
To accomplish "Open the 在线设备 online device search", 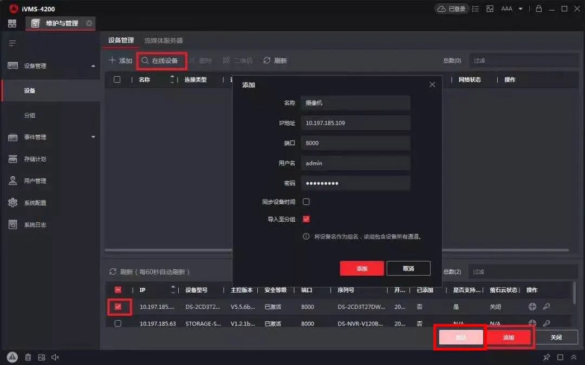I will point(161,61).
